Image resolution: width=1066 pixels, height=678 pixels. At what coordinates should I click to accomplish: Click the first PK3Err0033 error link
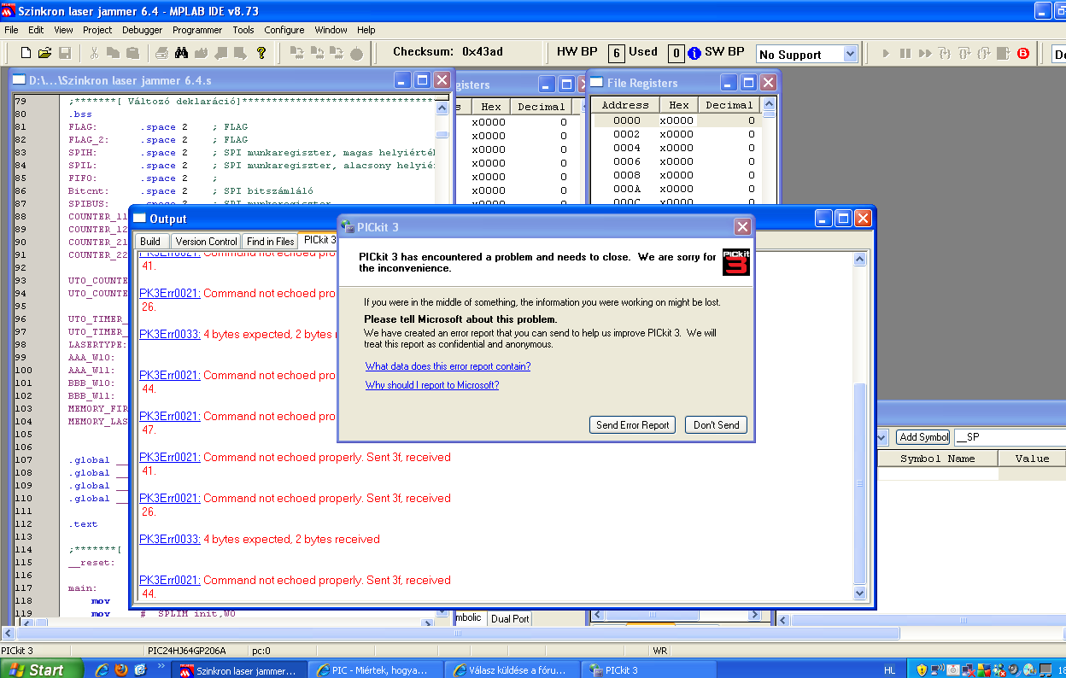(x=169, y=335)
